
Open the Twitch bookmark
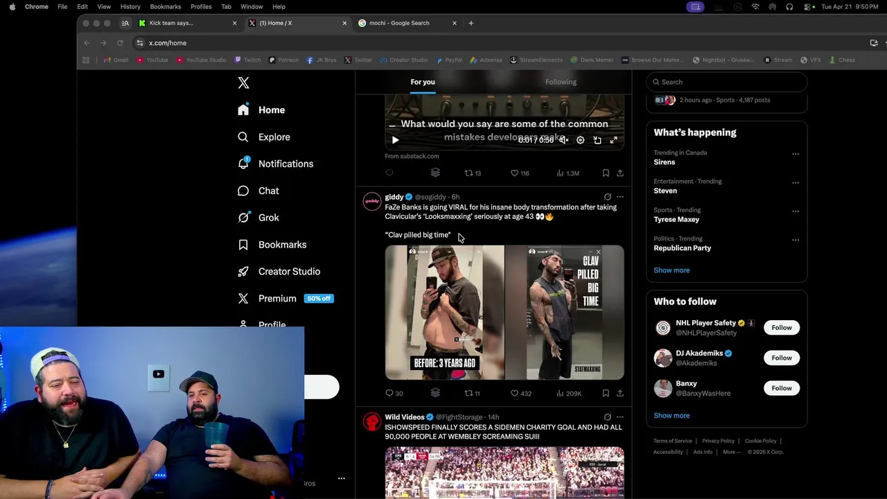(x=247, y=60)
